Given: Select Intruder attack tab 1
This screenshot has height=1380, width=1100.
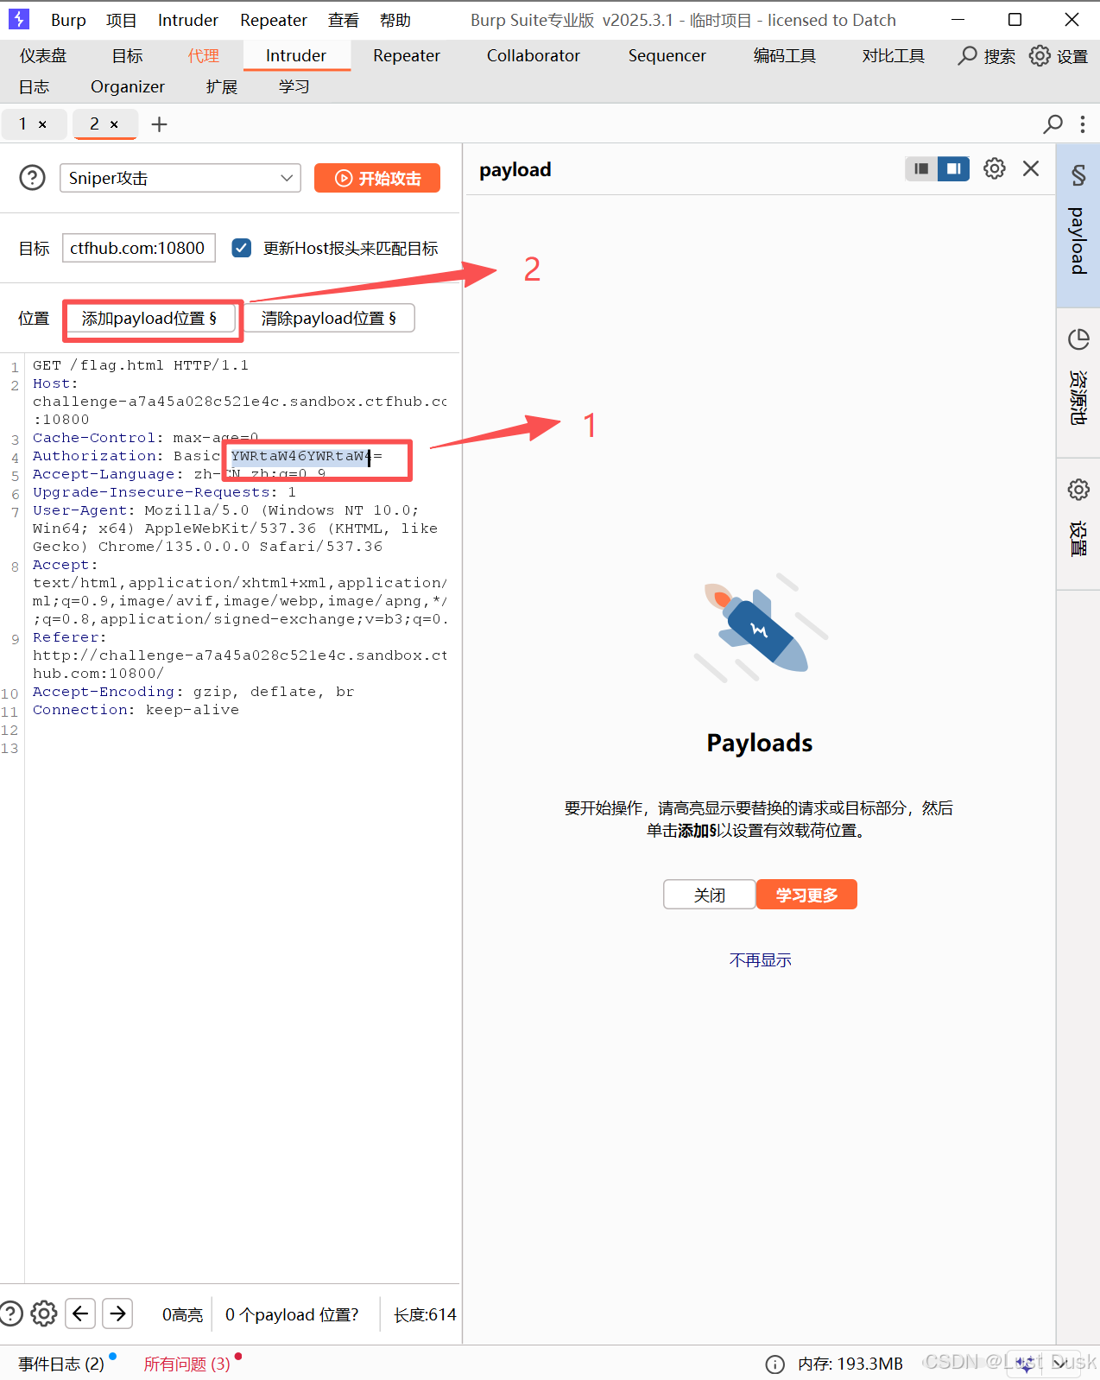Looking at the screenshot, I should tap(23, 124).
